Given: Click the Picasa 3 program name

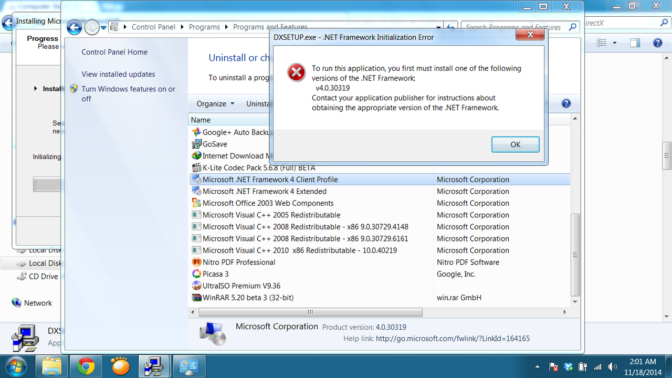Looking at the screenshot, I should [x=216, y=274].
